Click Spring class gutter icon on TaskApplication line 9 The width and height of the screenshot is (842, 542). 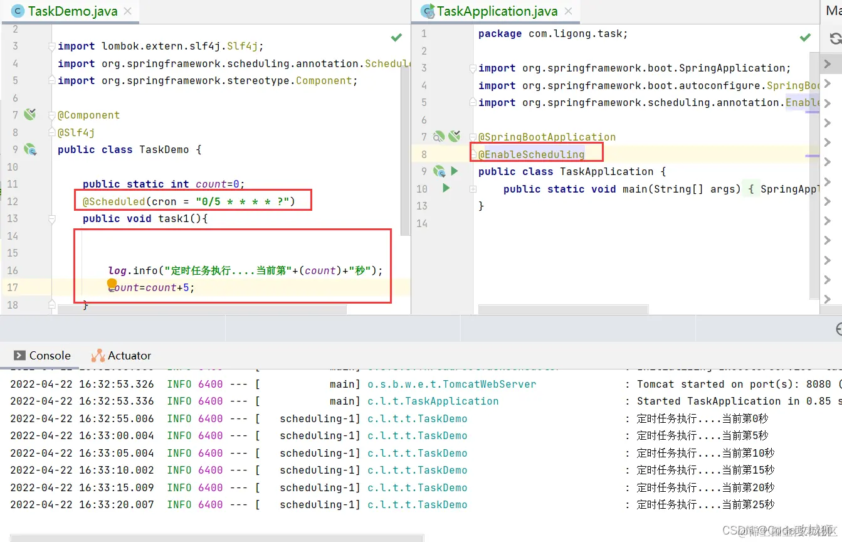[439, 171]
